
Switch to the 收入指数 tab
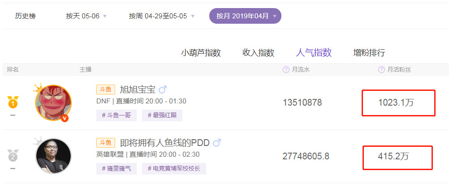(x=258, y=53)
